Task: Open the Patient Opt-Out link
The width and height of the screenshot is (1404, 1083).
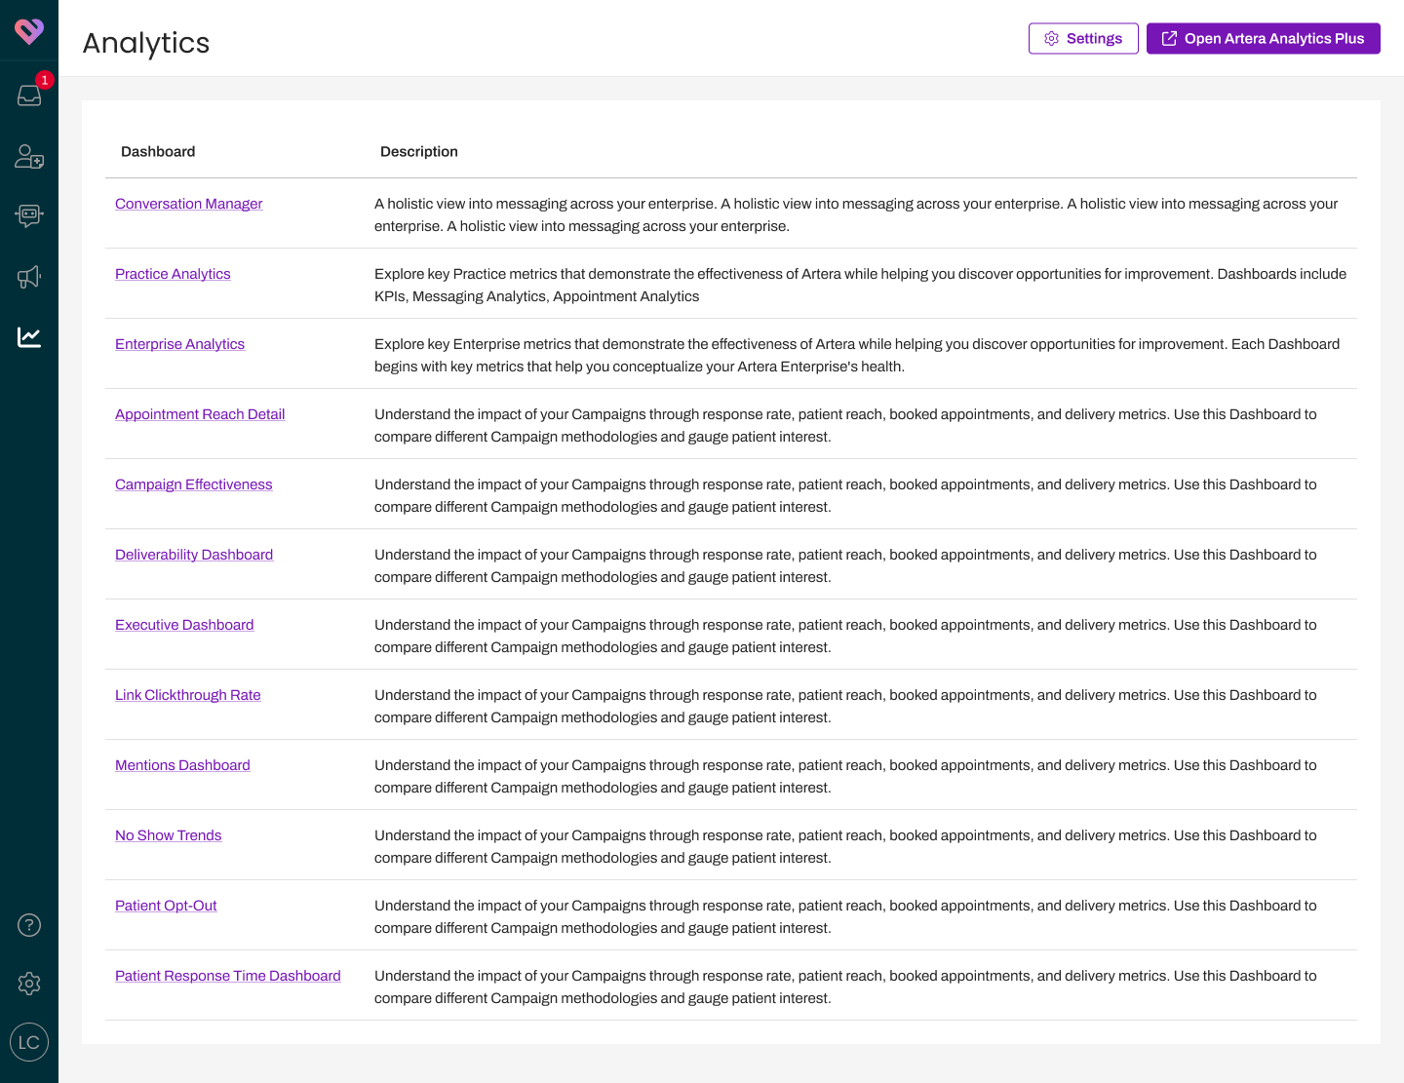Action: tap(166, 906)
